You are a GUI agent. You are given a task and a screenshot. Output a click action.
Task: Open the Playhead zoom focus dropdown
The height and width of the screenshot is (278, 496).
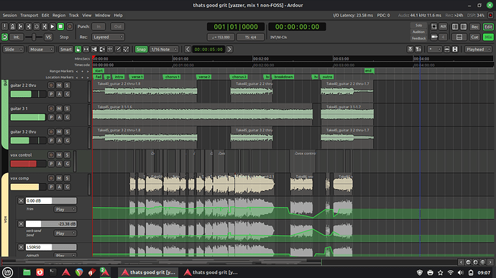click(x=478, y=50)
